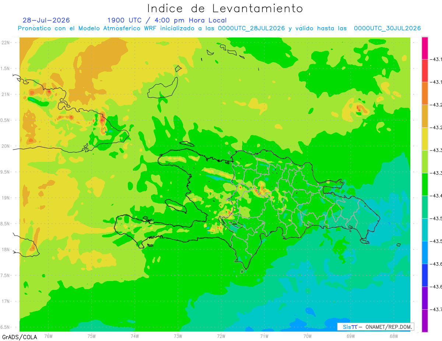
Task: Click the '71W' longitude axis label
Action: [x=264, y=336]
